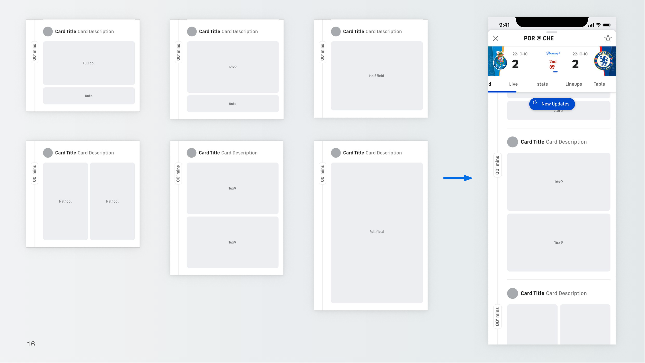Screen dimensions: 645x363
Task: Open the stats tab
Action: pos(542,84)
